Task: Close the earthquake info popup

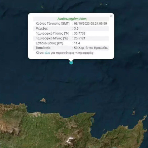Action: pyautogui.click(x=111, y=16)
